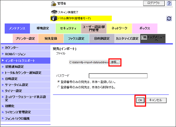Screen dimensions: 176x127
Task: Open the 宛先登録 tab
Action: pyautogui.click(x=51, y=38)
